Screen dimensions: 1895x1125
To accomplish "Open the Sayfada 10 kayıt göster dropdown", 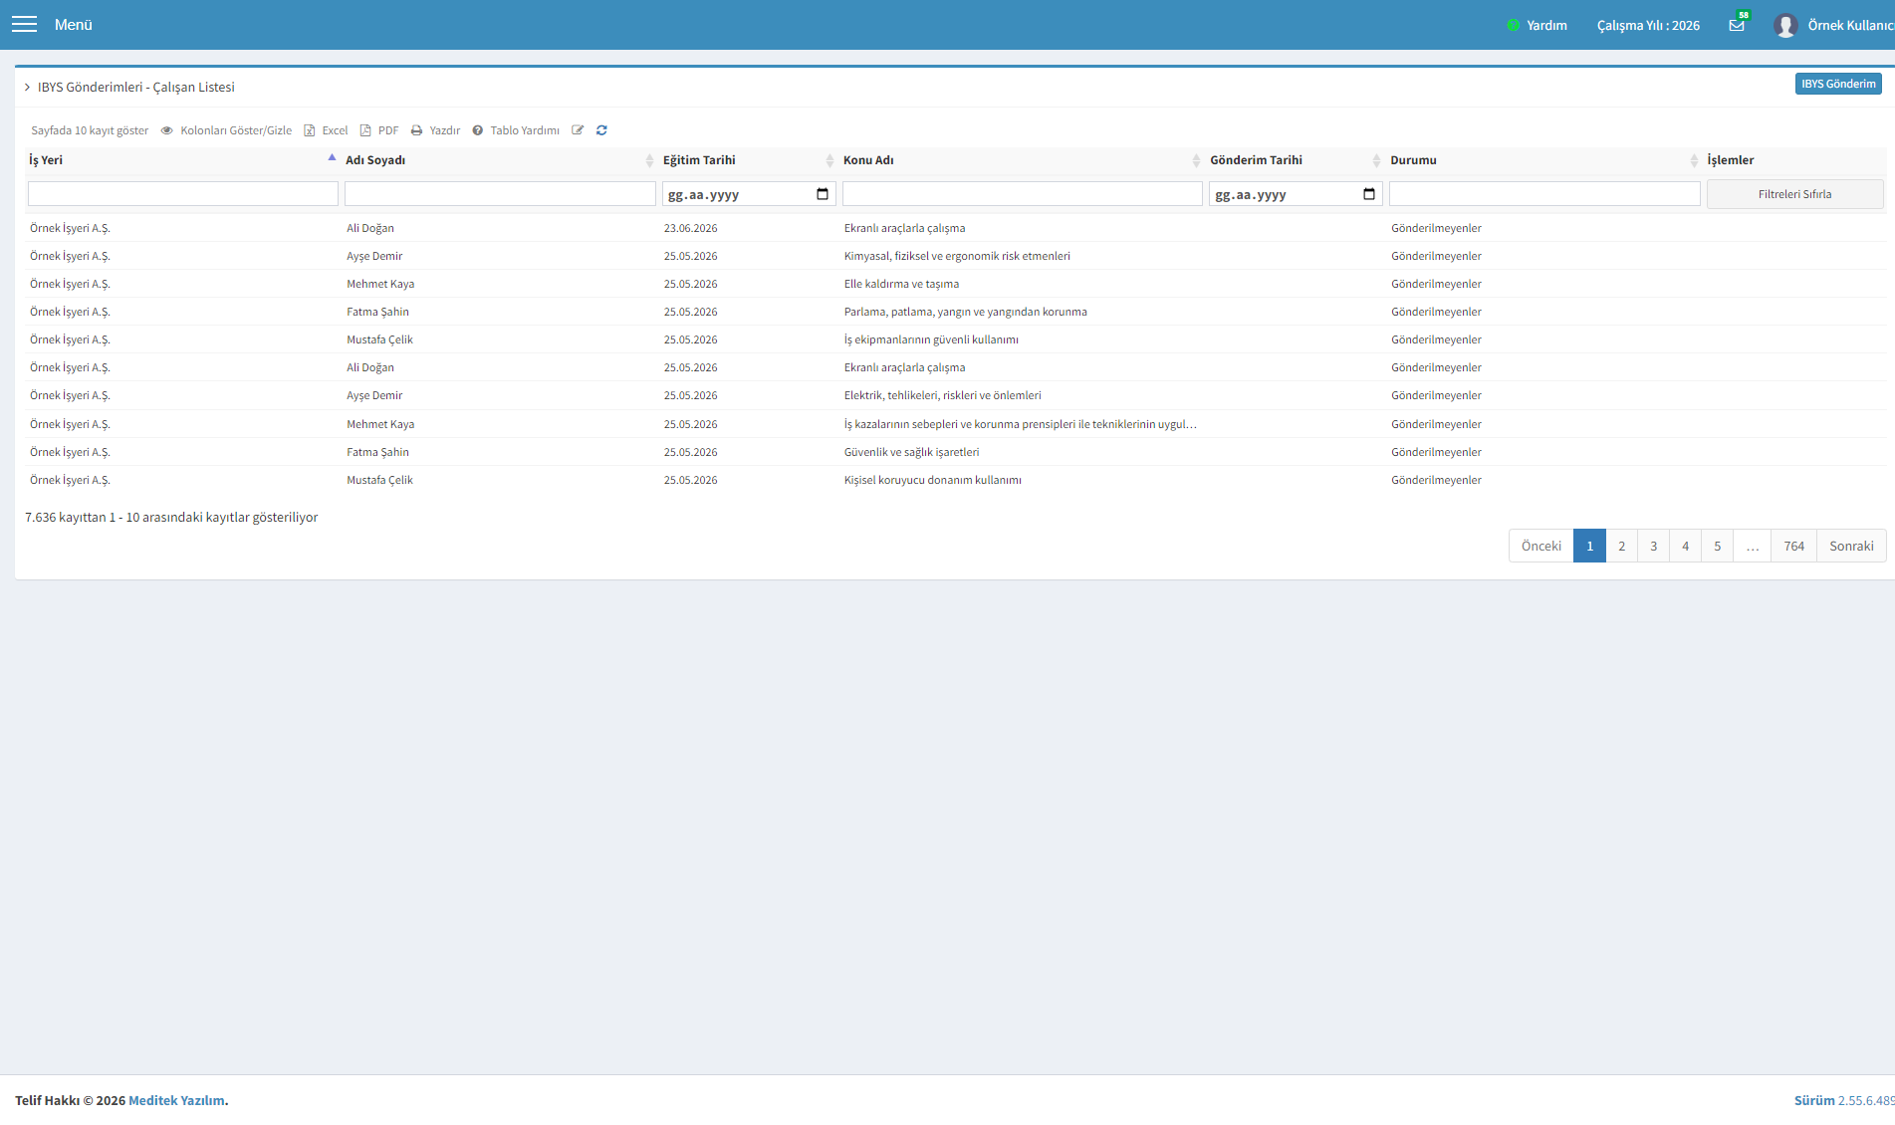I will pos(90,130).
